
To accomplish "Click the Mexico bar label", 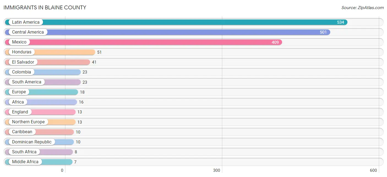I will 19,42.
